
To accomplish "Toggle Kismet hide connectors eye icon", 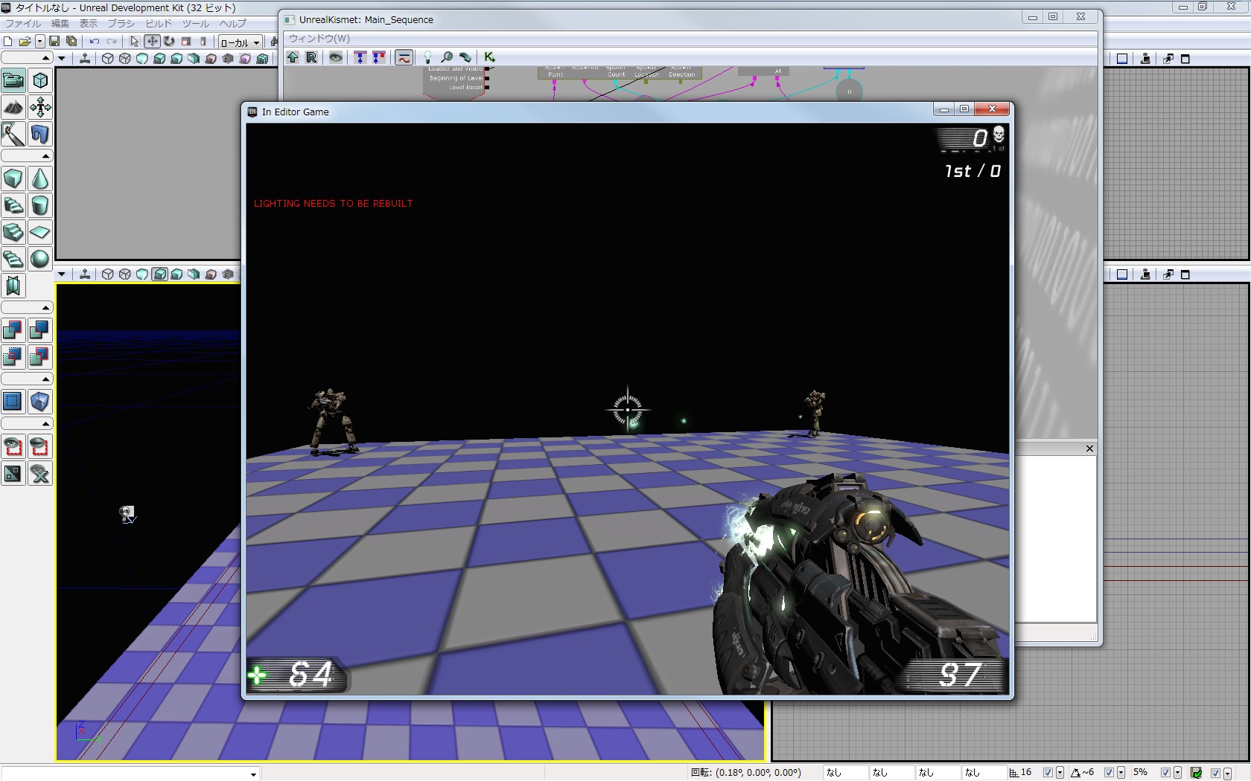I will [336, 57].
